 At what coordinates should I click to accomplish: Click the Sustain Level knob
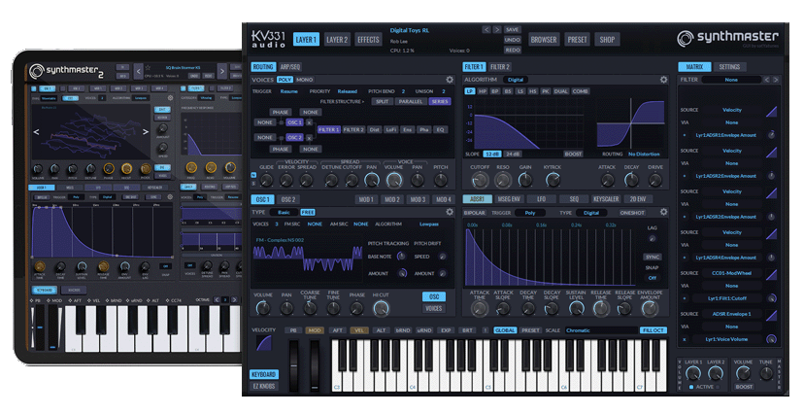tap(577, 308)
